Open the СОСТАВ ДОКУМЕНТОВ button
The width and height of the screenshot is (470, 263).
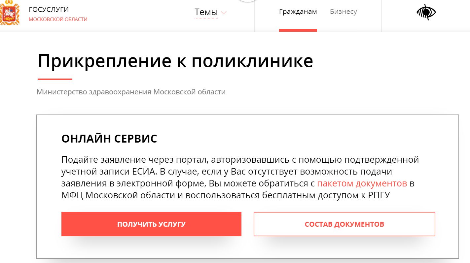coord(344,224)
